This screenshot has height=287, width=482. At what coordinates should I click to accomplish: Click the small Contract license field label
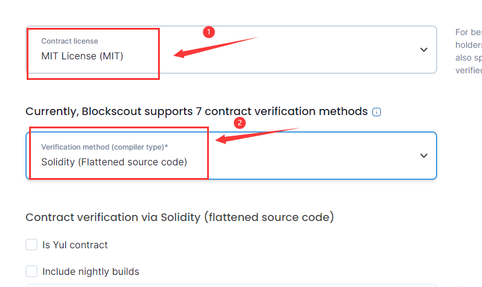pos(70,41)
